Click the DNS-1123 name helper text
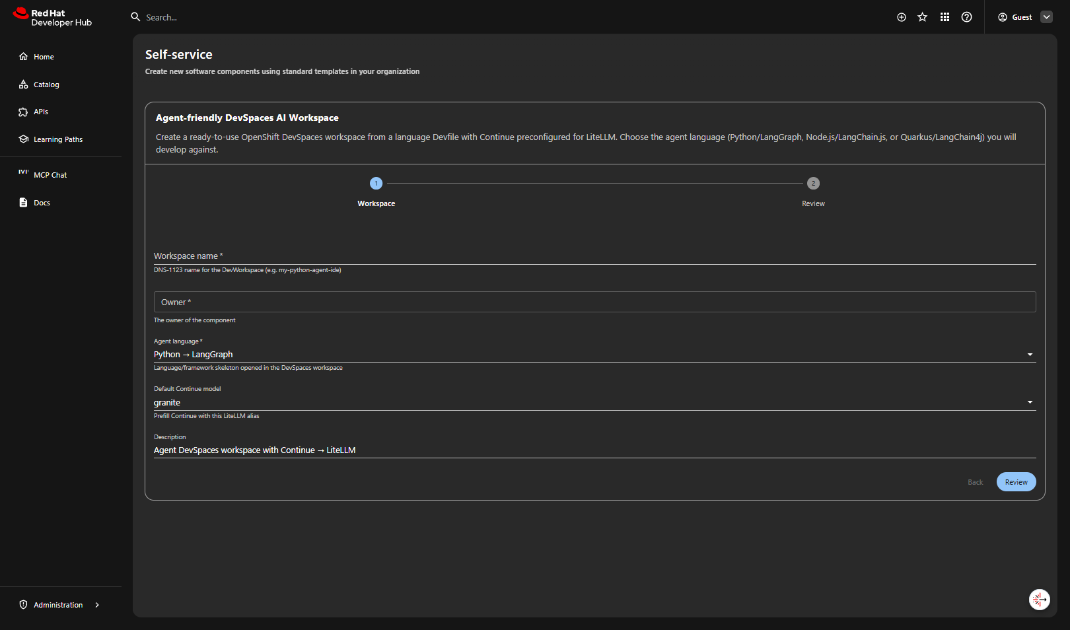The width and height of the screenshot is (1070, 630). pos(248,270)
